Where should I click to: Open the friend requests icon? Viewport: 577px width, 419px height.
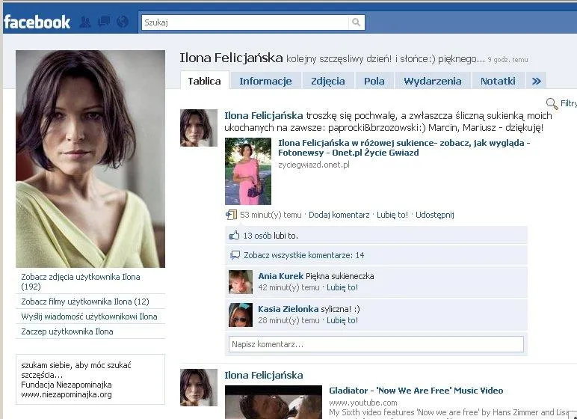click(85, 22)
